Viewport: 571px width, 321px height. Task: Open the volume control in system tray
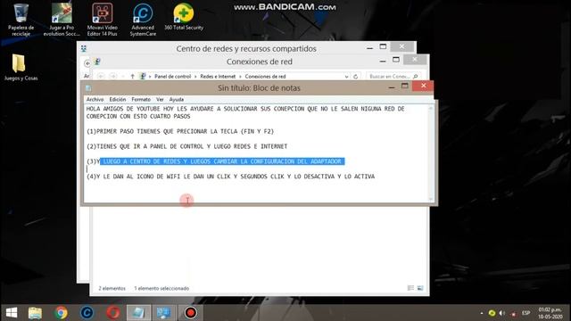click(x=502, y=313)
